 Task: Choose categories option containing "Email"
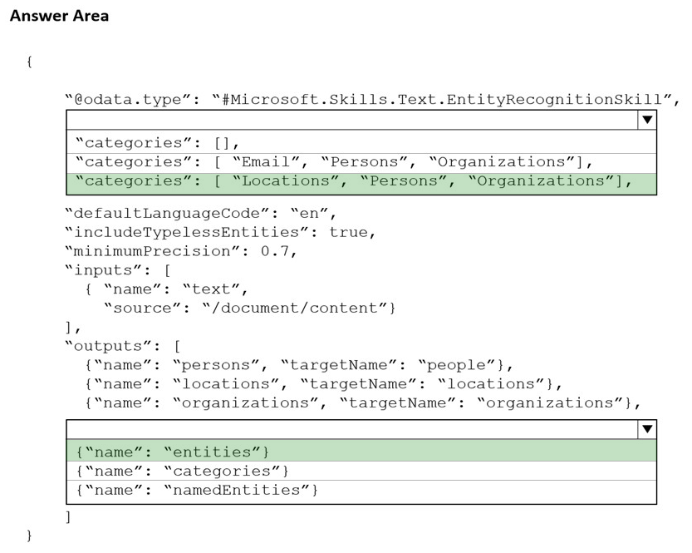334,161
